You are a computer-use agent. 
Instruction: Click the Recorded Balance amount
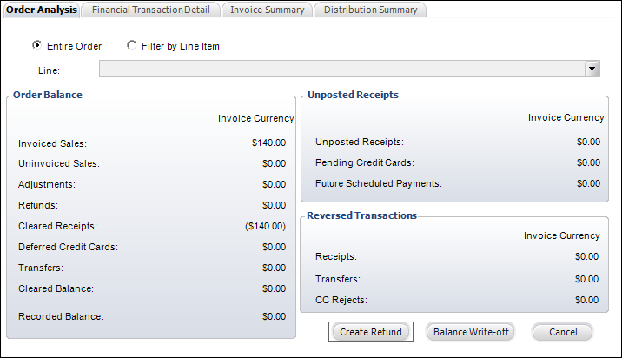[274, 316]
